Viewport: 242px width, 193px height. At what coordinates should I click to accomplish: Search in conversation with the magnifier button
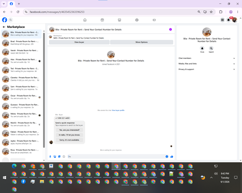pos(211,48)
